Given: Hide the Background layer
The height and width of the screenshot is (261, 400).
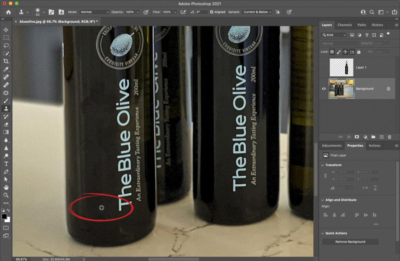Looking at the screenshot, I should tap(324, 89).
